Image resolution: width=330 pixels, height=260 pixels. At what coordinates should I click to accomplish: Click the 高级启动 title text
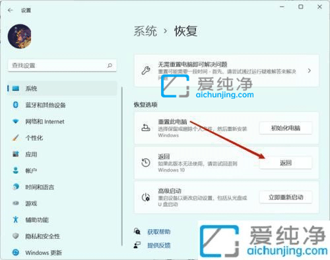click(170, 191)
